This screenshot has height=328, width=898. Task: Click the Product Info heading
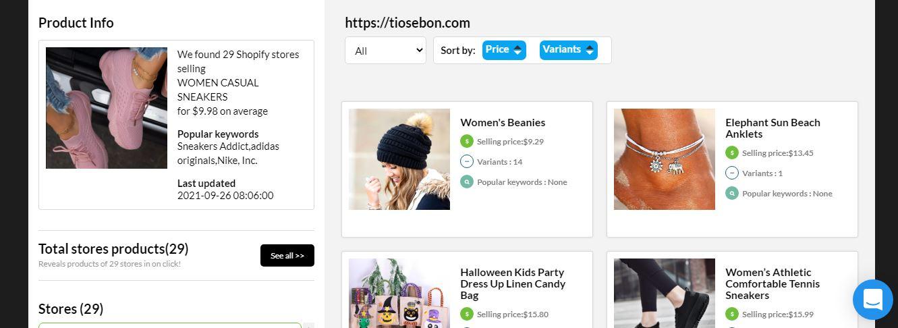76,23
